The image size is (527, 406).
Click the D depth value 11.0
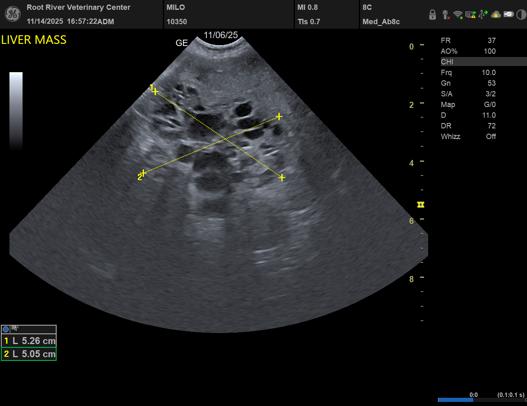click(x=489, y=115)
